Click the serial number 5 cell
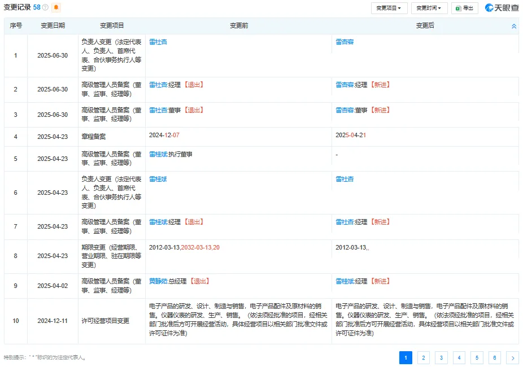Viewport: 523px width, 367px height. [x=16, y=159]
